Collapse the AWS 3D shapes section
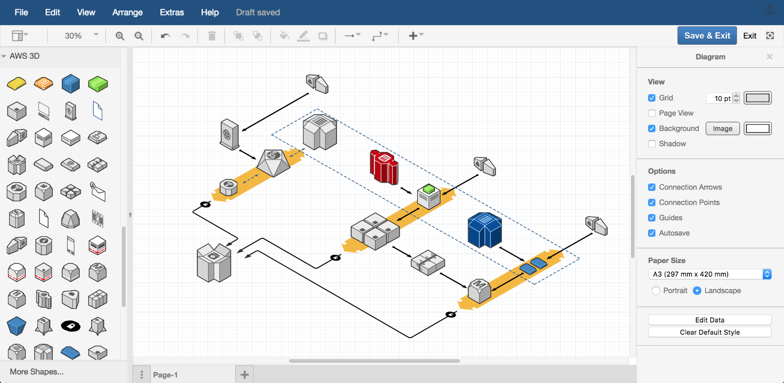 pos(4,56)
